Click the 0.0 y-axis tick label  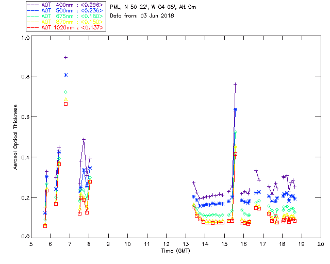click(x=25, y=237)
